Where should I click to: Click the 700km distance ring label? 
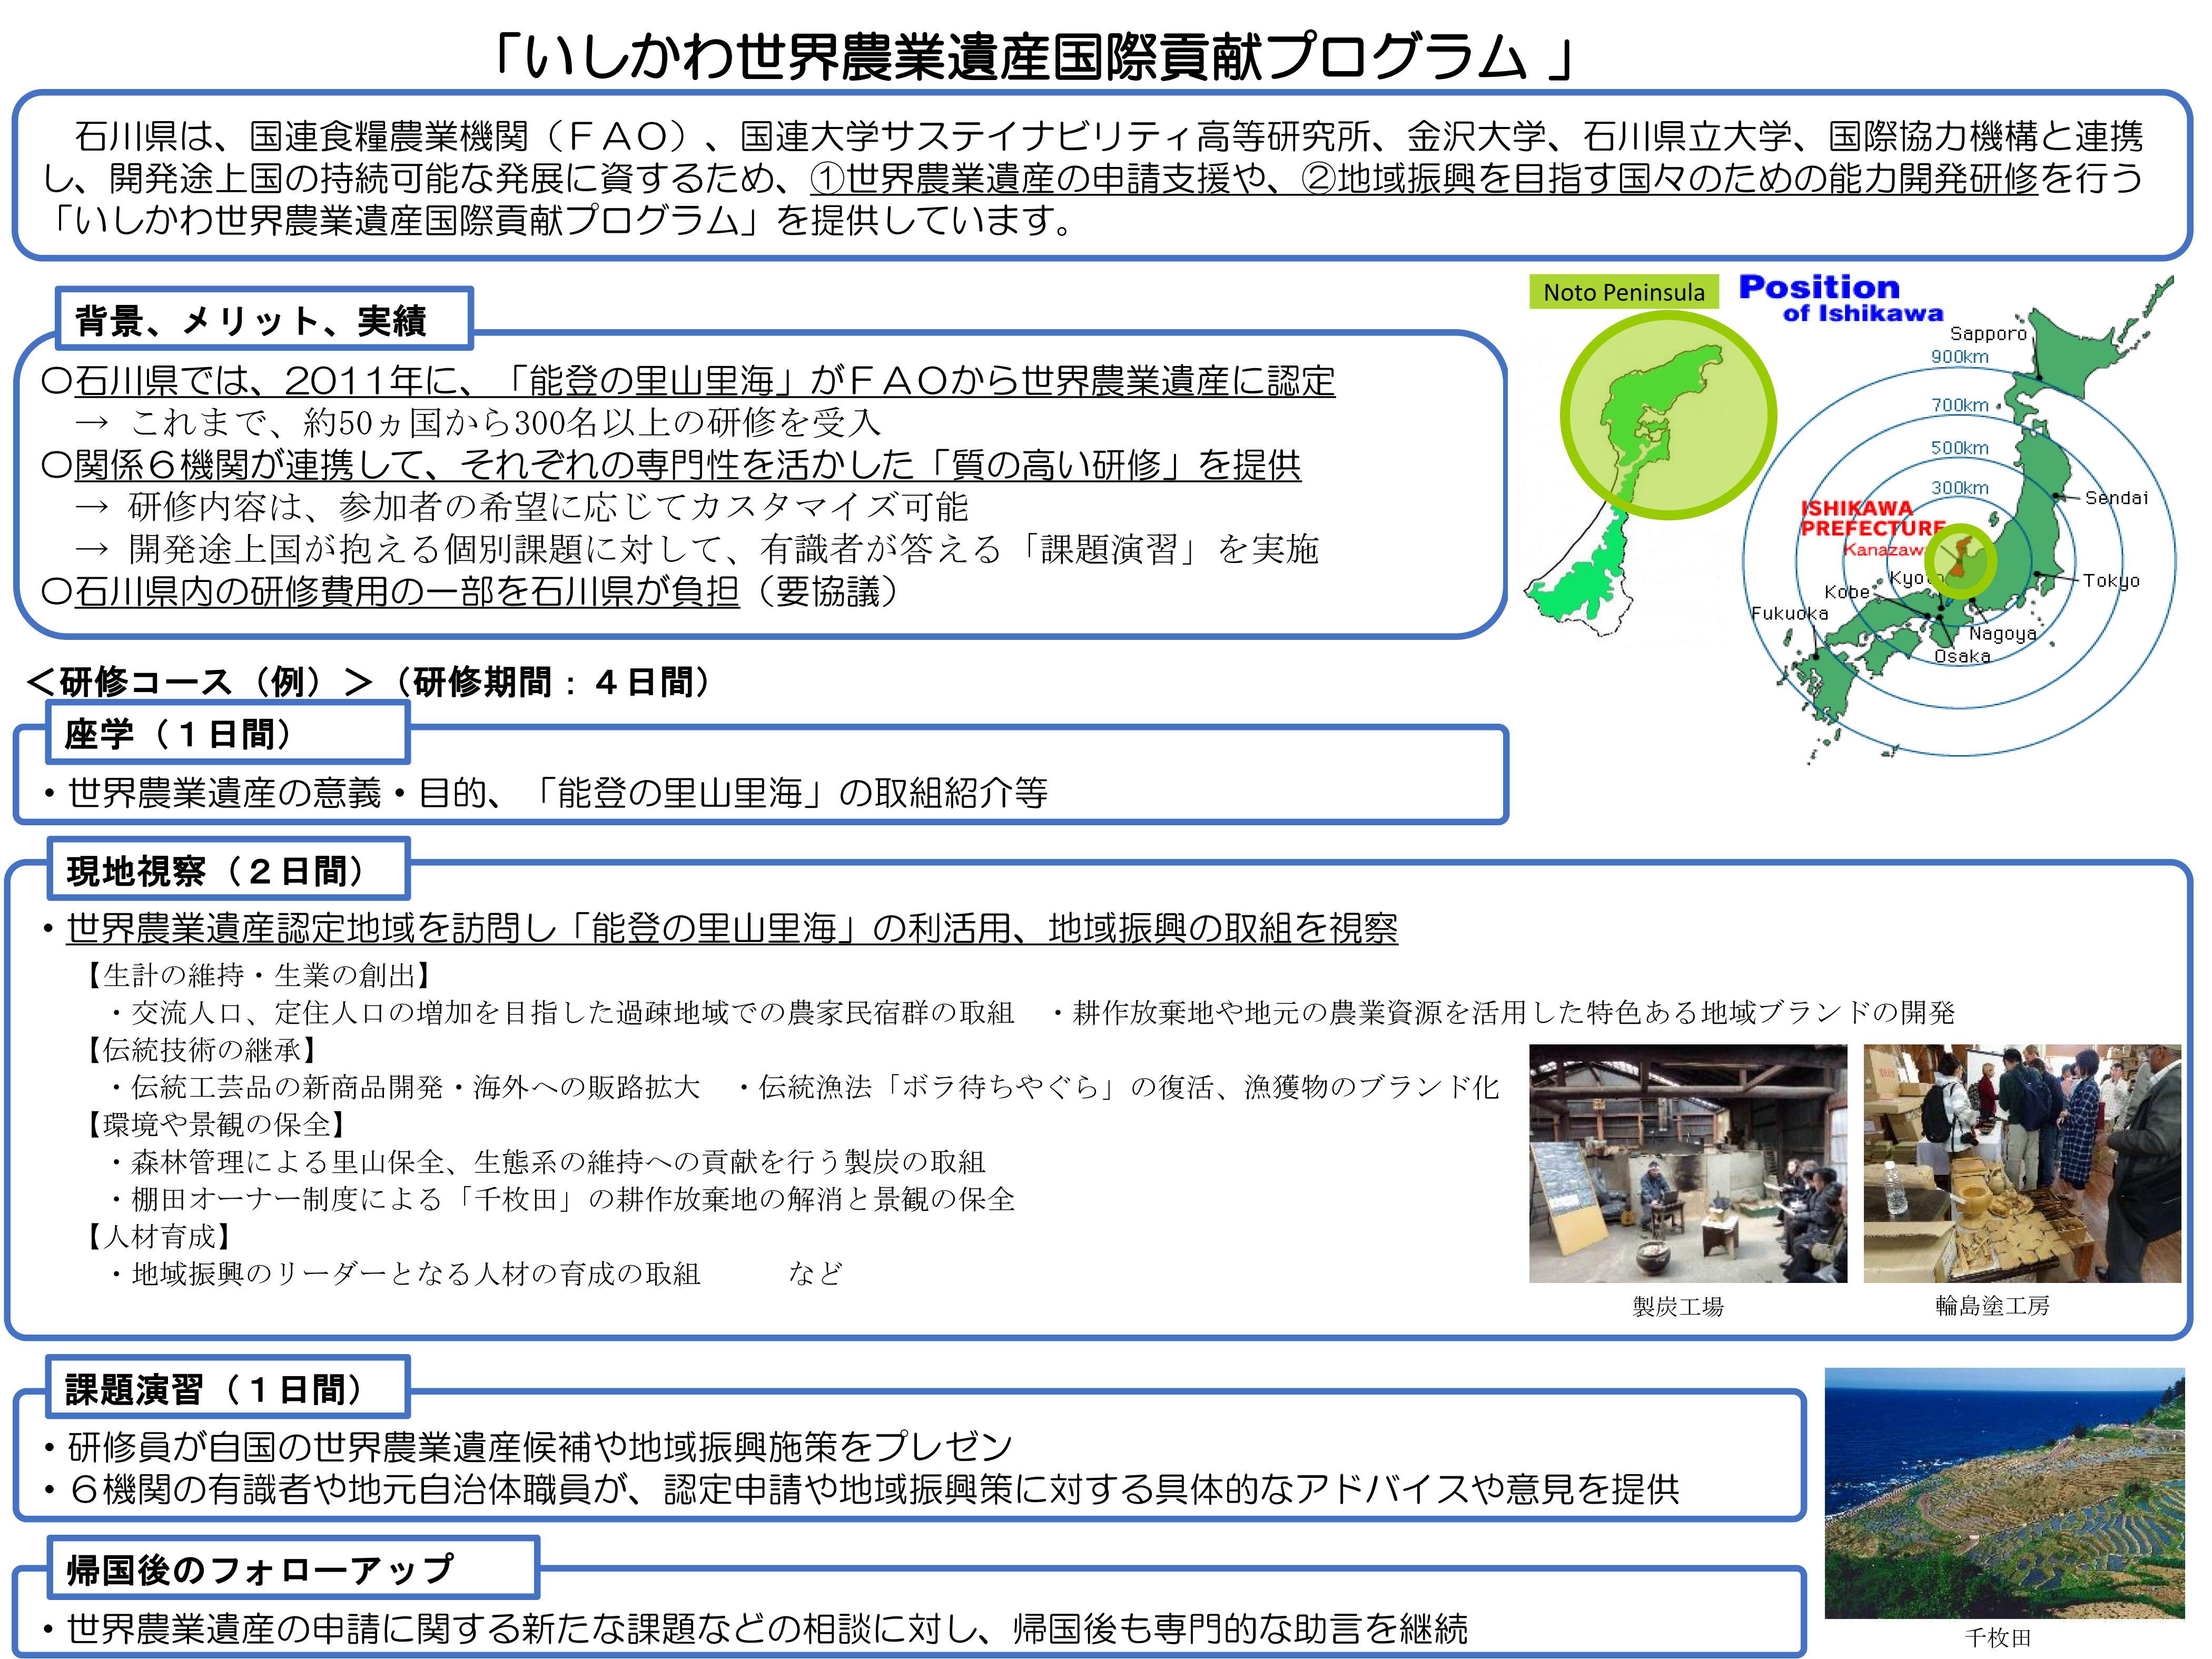1960,405
